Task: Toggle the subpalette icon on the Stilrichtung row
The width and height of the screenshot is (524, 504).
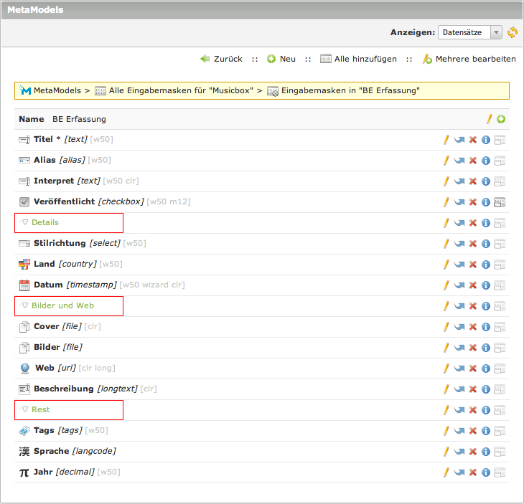Action: coord(500,244)
